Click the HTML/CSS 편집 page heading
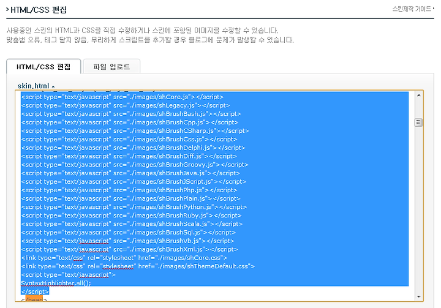This screenshot has height=308, width=441. pos(39,10)
